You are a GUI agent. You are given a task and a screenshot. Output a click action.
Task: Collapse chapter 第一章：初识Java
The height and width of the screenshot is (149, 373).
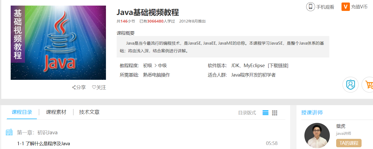(x=37, y=133)
